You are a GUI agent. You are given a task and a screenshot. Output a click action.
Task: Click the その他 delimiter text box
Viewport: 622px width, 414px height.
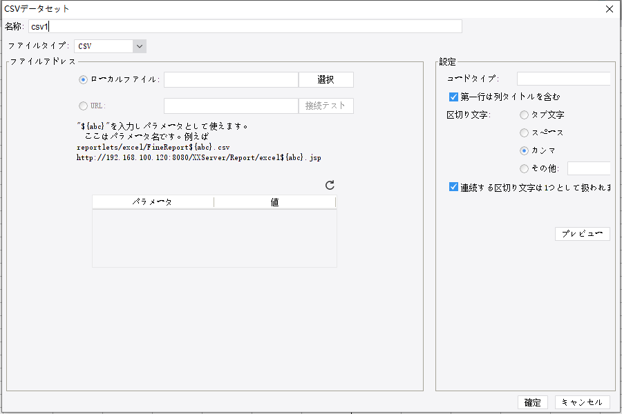tap(590, 168)
